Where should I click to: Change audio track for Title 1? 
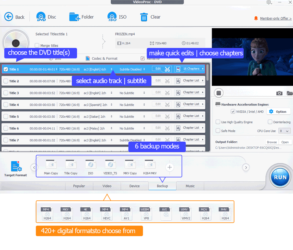(112, 69)
